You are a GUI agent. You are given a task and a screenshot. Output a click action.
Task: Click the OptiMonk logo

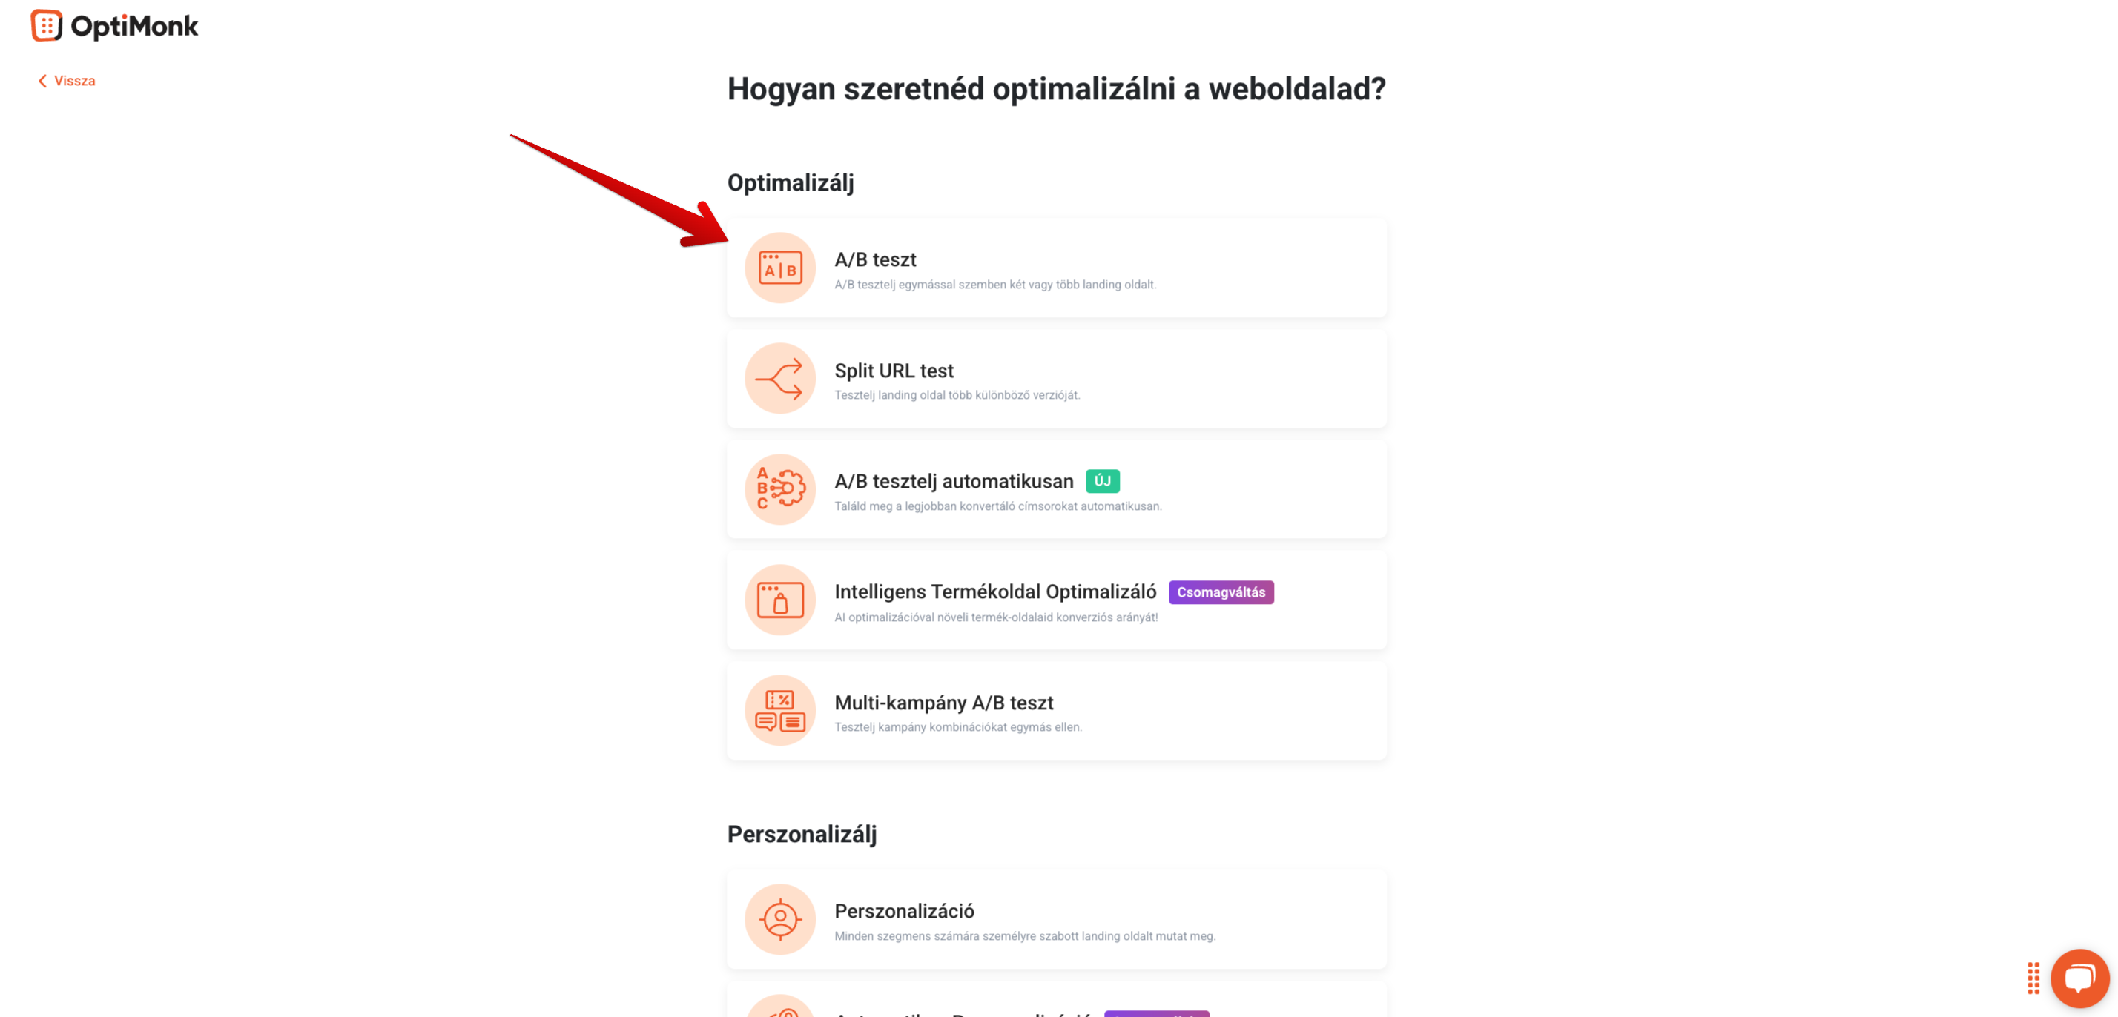[x=114, y=26]
